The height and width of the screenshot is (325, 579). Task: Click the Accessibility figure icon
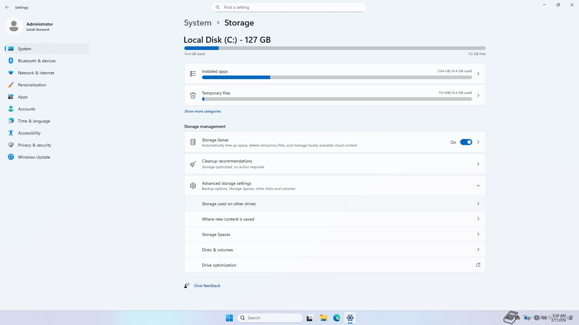pos(11,133)
